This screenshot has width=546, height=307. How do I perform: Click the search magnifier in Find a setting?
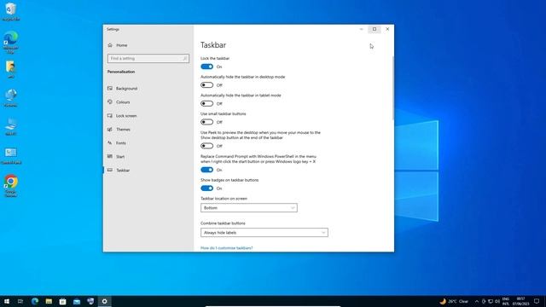pyautogui.click(x=185, y=58)
